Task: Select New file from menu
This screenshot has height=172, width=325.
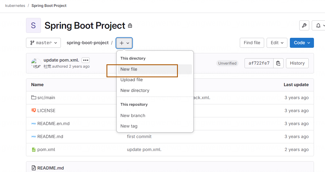Action: click(x=155, y=69)
